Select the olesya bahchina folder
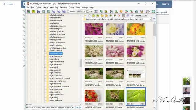 coord(56,53)
